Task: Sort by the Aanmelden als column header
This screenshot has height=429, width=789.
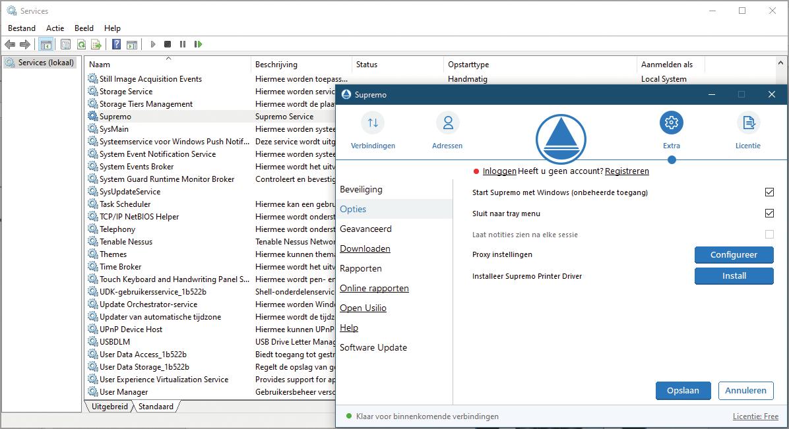Action: [x=670, y=65]
